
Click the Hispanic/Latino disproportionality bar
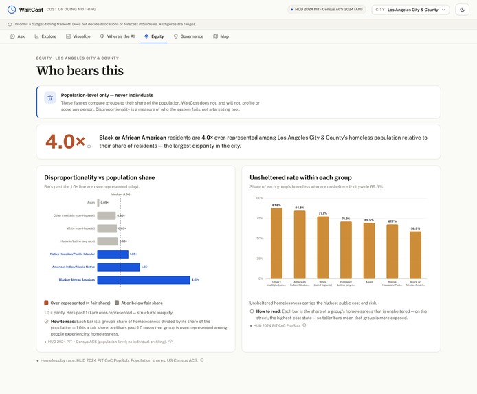[108, 241]
